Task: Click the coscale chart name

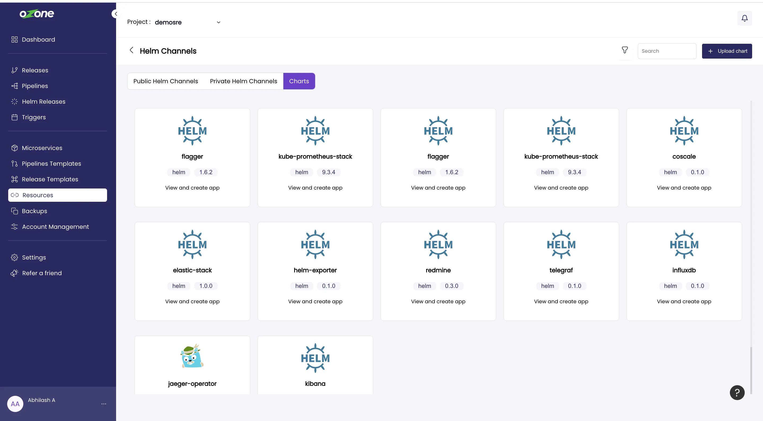Action: pyautogui.click(x=684, y=156)
